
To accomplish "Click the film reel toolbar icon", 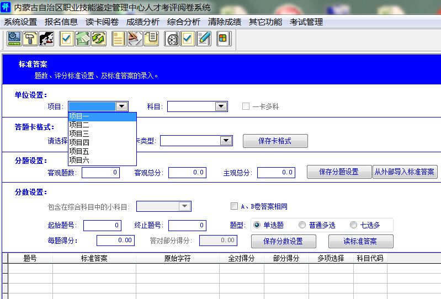I will click(x=172, y=39).
